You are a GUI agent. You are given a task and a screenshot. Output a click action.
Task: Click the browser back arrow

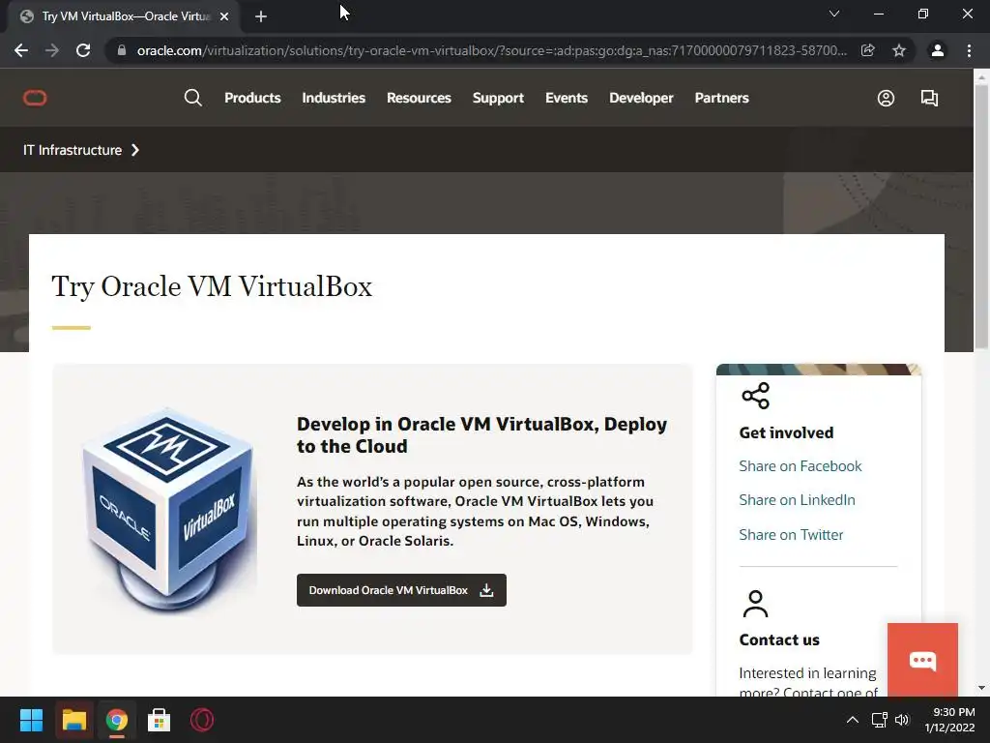[21, 50]
